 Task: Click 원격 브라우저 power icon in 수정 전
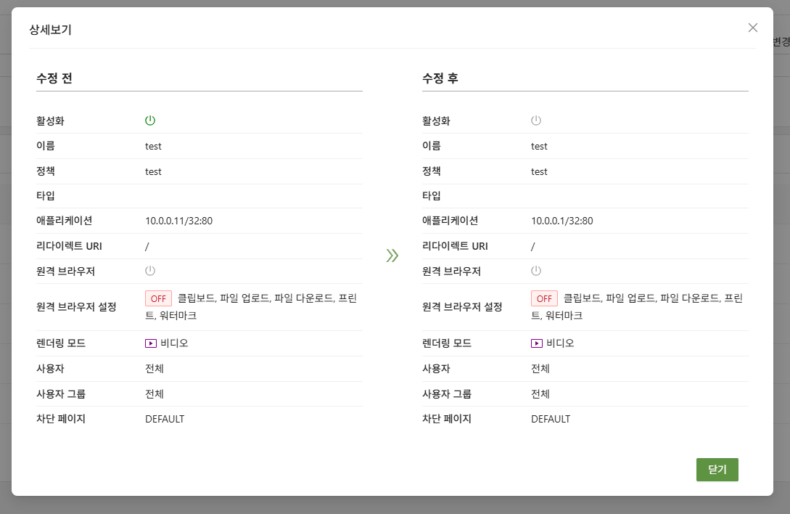pyautogui.click(x=150, y=271)
